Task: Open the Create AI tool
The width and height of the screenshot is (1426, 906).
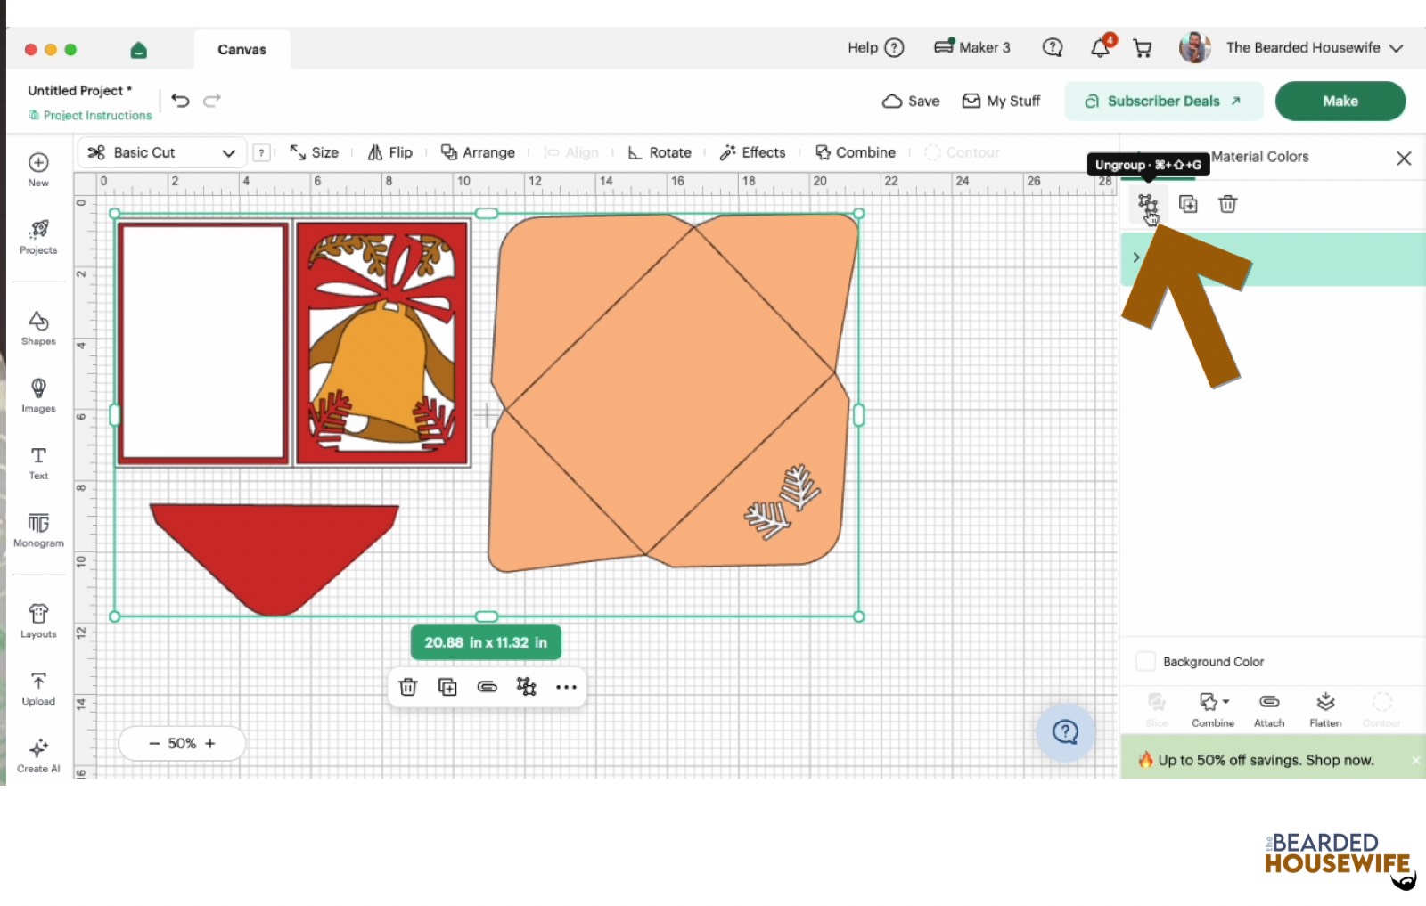Action: (x=38, y=755)
